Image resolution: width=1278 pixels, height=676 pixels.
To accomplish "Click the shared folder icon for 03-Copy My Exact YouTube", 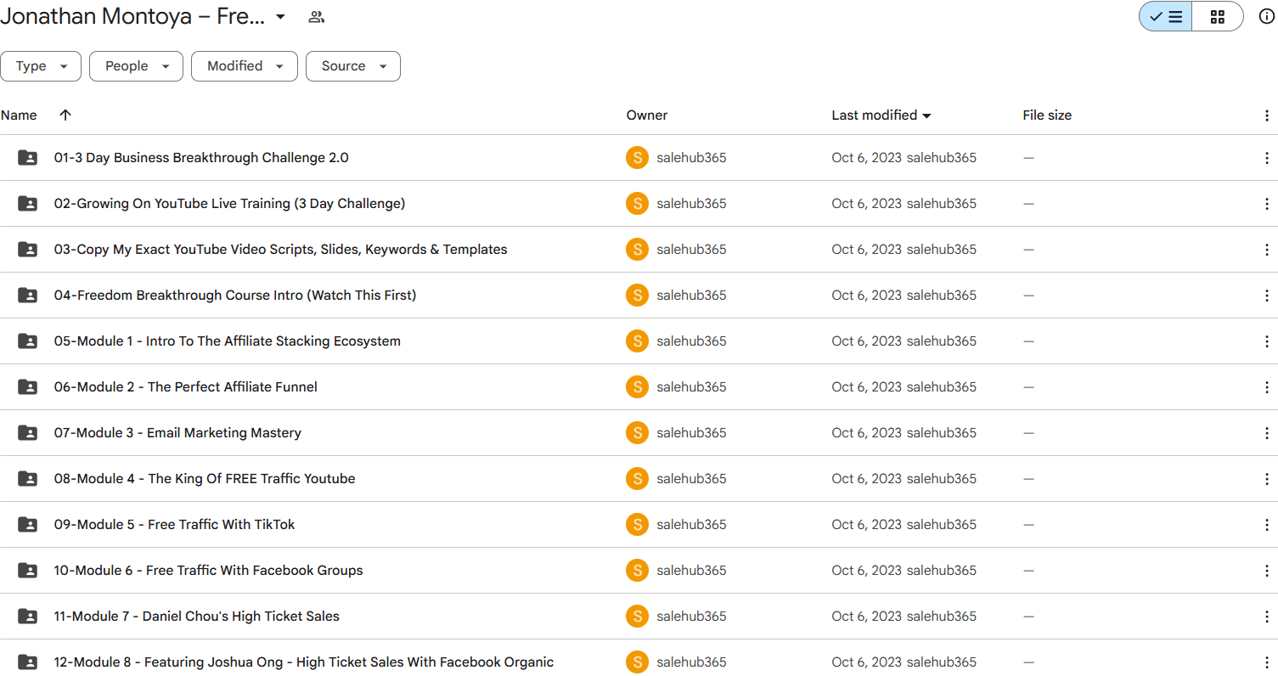I will point(28,250).
